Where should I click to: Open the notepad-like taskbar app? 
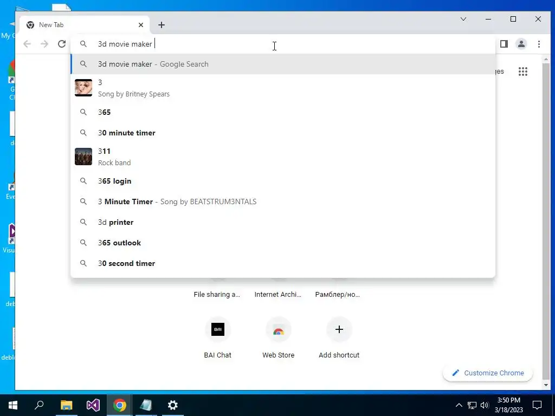[x=146, y=405]
